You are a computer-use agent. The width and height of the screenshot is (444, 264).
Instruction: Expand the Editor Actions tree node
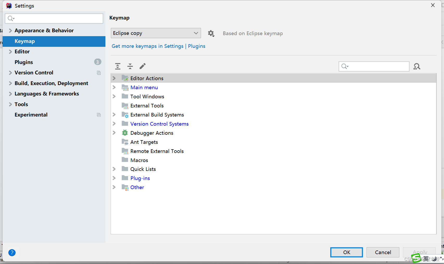[114, 78]
